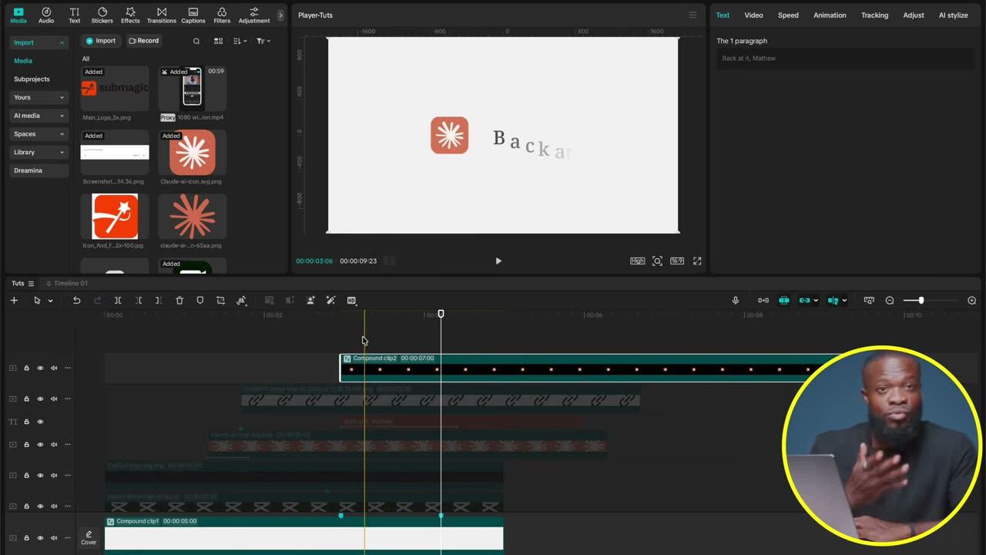Open the media sort dropdown
986x555 pixels.
click(240, 41)
